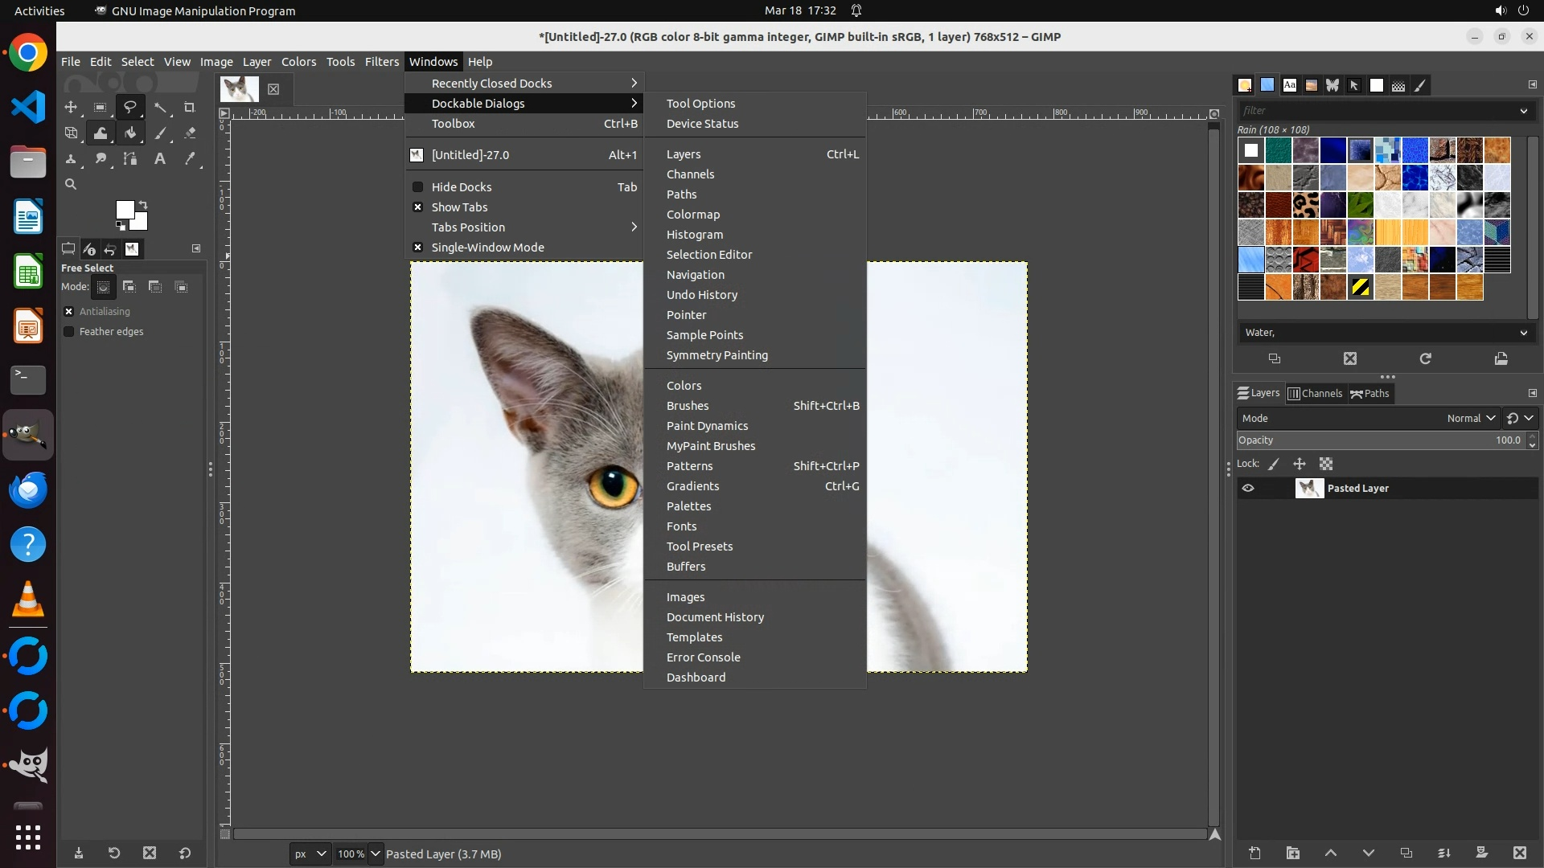This screenshot has height=868, width=1544.
Task: Enable Feather edges option
Action: pyautogui.click(x=69, y=332)
